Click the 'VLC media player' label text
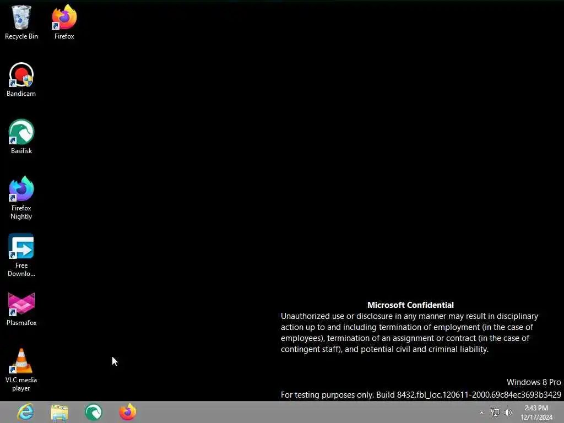Image resolution: width=564 pixels, height=423 pixels. click(21, 384)
